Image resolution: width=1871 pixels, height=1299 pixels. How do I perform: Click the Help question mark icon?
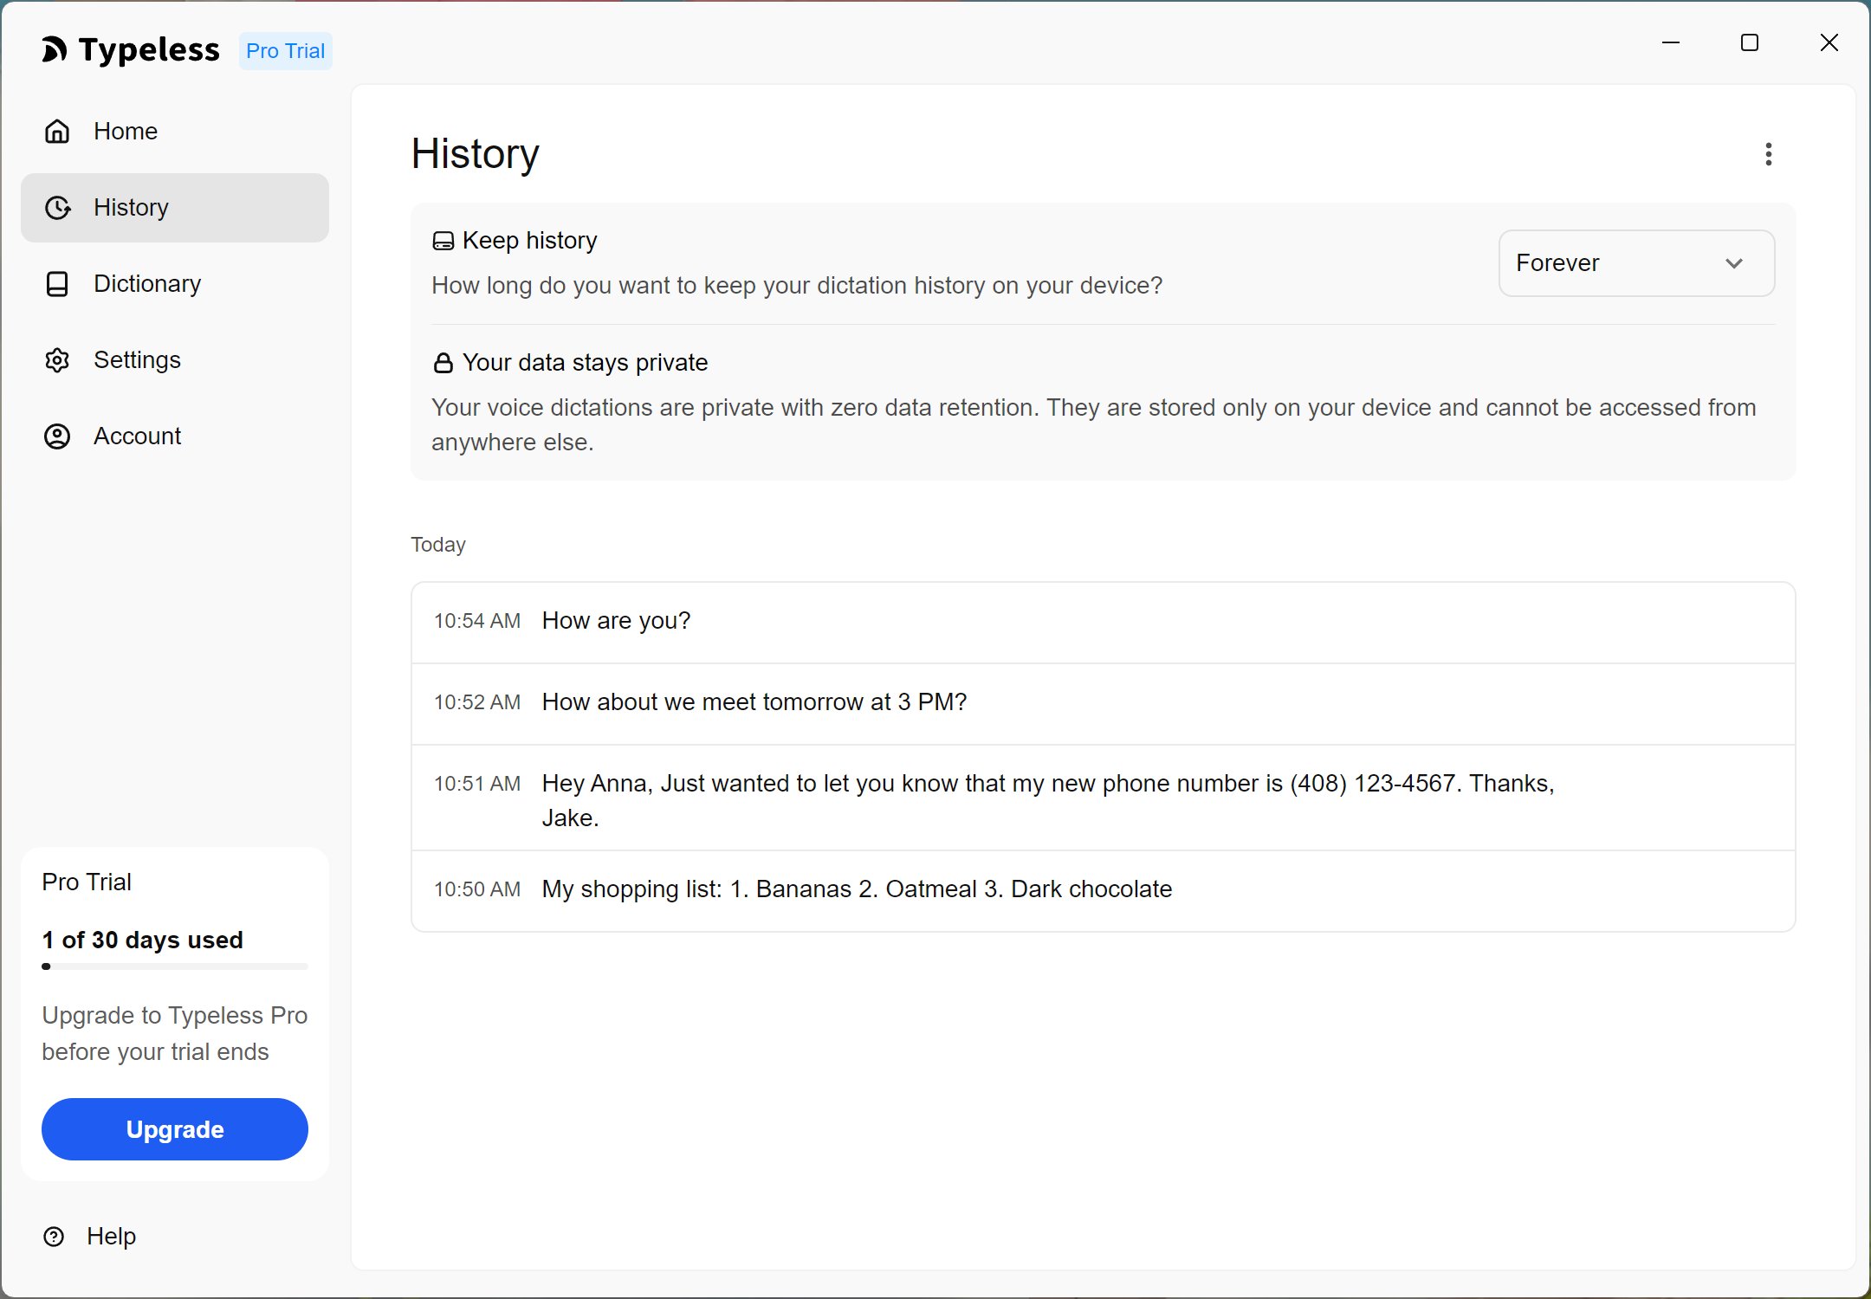54,1237
